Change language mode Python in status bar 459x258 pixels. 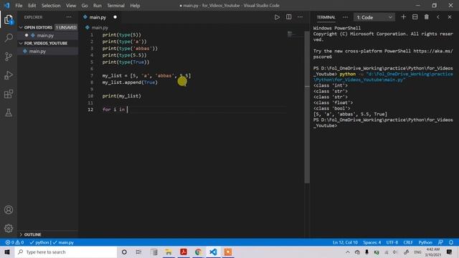pyautogui.click(x=425, y=242)
